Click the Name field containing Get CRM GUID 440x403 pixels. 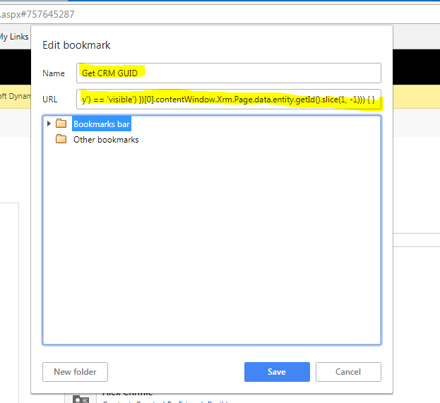coord(229,73)
